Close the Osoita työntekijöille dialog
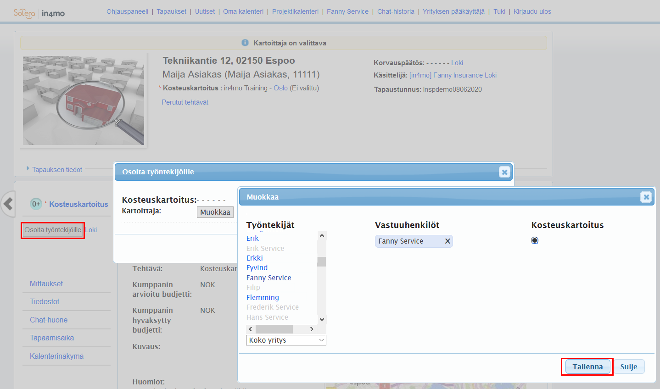 pyautogui.click(x=504, y=172)
